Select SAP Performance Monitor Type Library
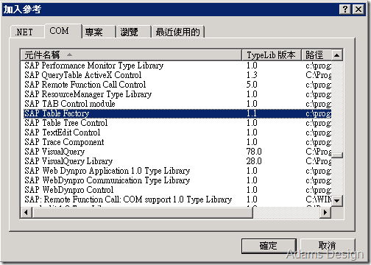 click(x=177, y=66)
